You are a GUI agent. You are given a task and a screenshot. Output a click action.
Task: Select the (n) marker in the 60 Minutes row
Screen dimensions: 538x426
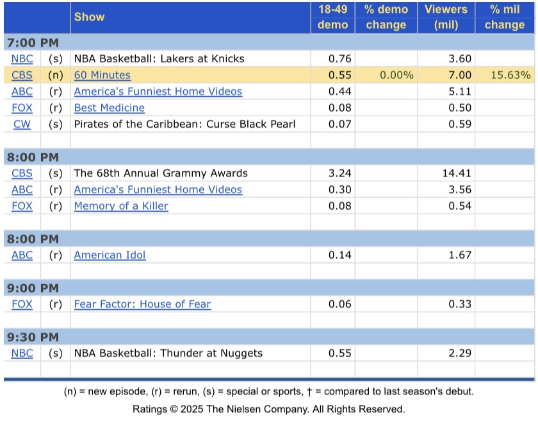click(56, 75)
